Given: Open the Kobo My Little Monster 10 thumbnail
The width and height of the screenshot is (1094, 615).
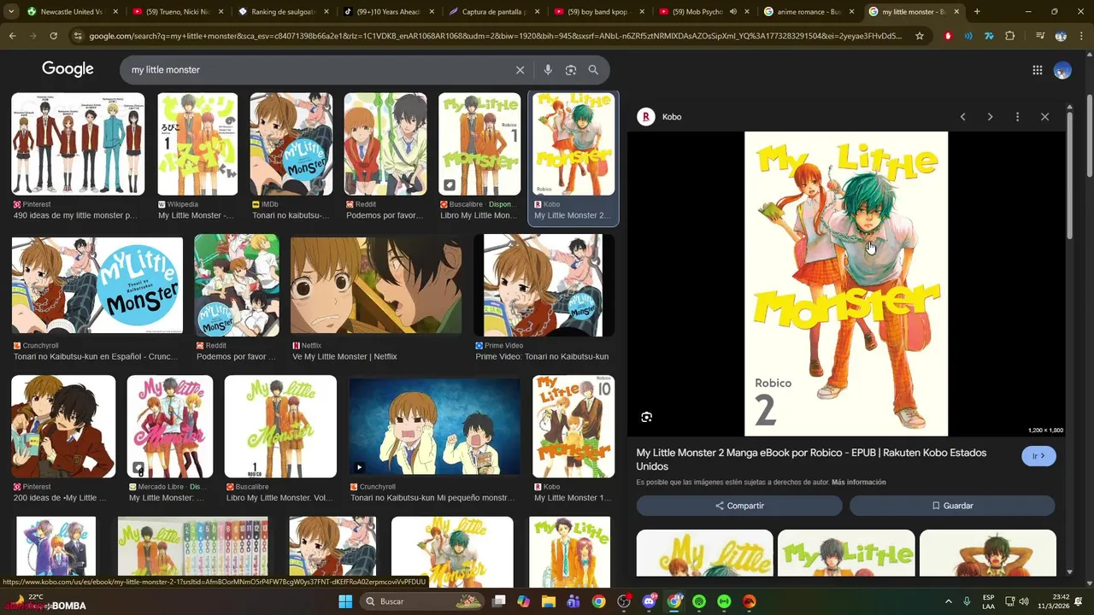Looking at the screenshot, I should pos(573,426).
